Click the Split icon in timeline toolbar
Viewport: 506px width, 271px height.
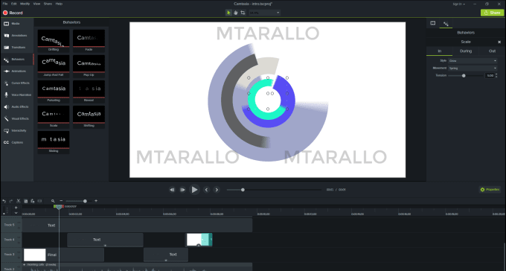[39, 201]
